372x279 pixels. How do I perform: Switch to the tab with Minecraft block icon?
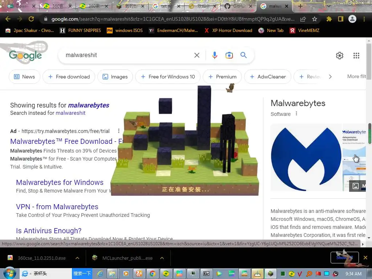coord(130,6)
